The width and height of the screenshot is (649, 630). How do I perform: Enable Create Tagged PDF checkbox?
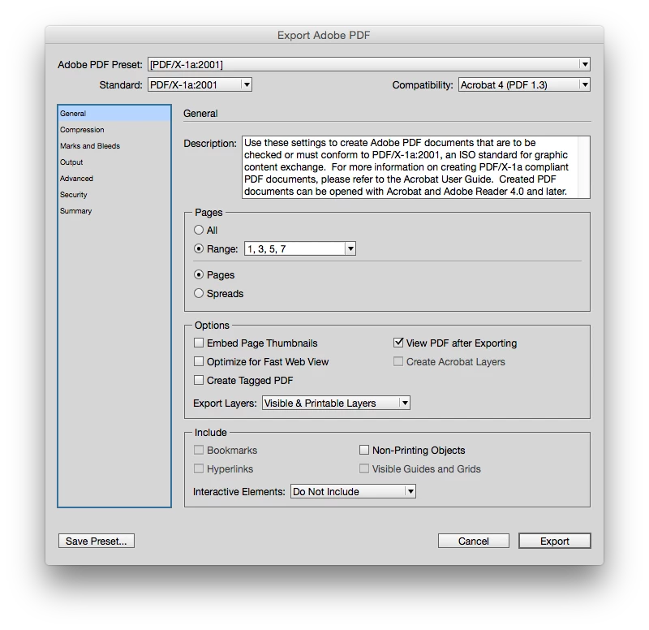point(199,380)
